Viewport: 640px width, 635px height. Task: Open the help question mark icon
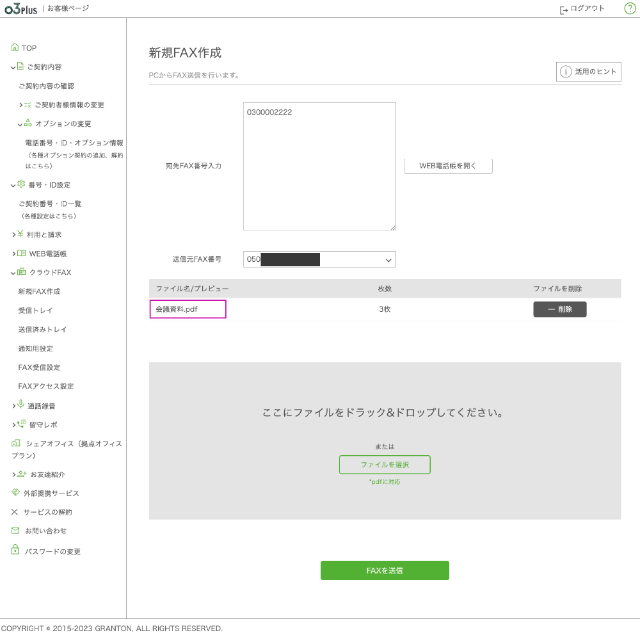pos(630,8)
